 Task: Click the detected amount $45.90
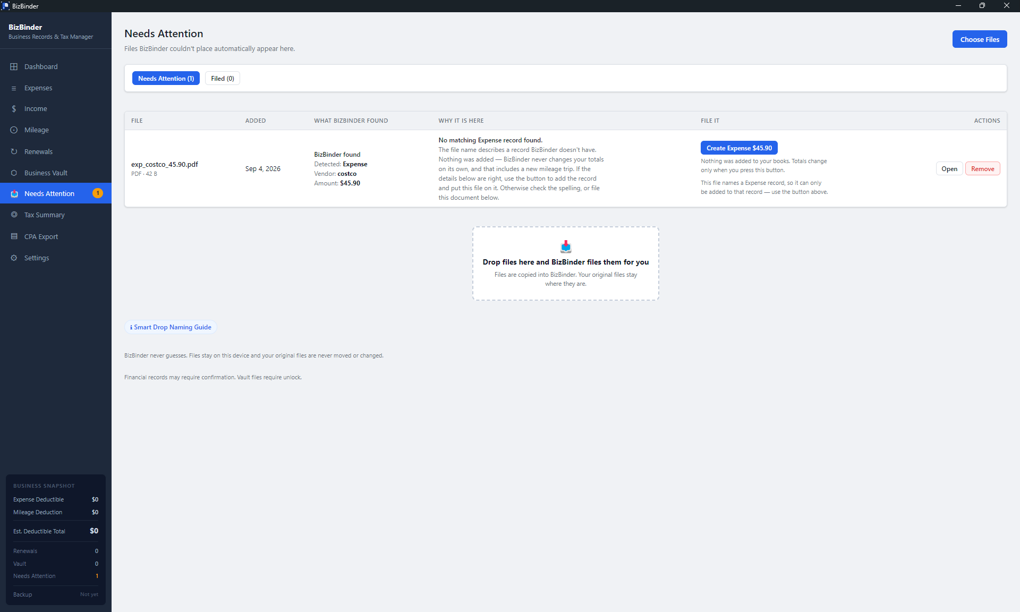pos(350,183)
